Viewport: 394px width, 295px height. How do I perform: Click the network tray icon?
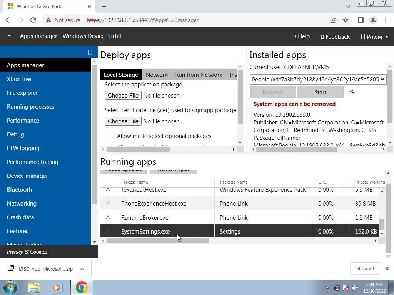336,288
